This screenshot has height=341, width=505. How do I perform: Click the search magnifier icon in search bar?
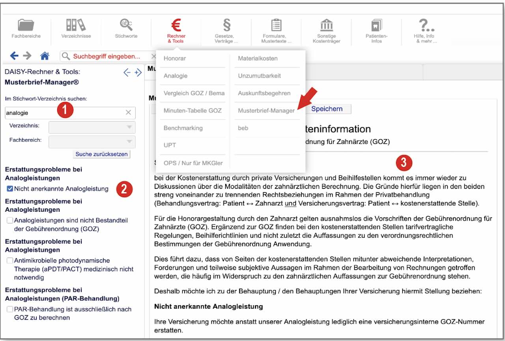point(66,56)
